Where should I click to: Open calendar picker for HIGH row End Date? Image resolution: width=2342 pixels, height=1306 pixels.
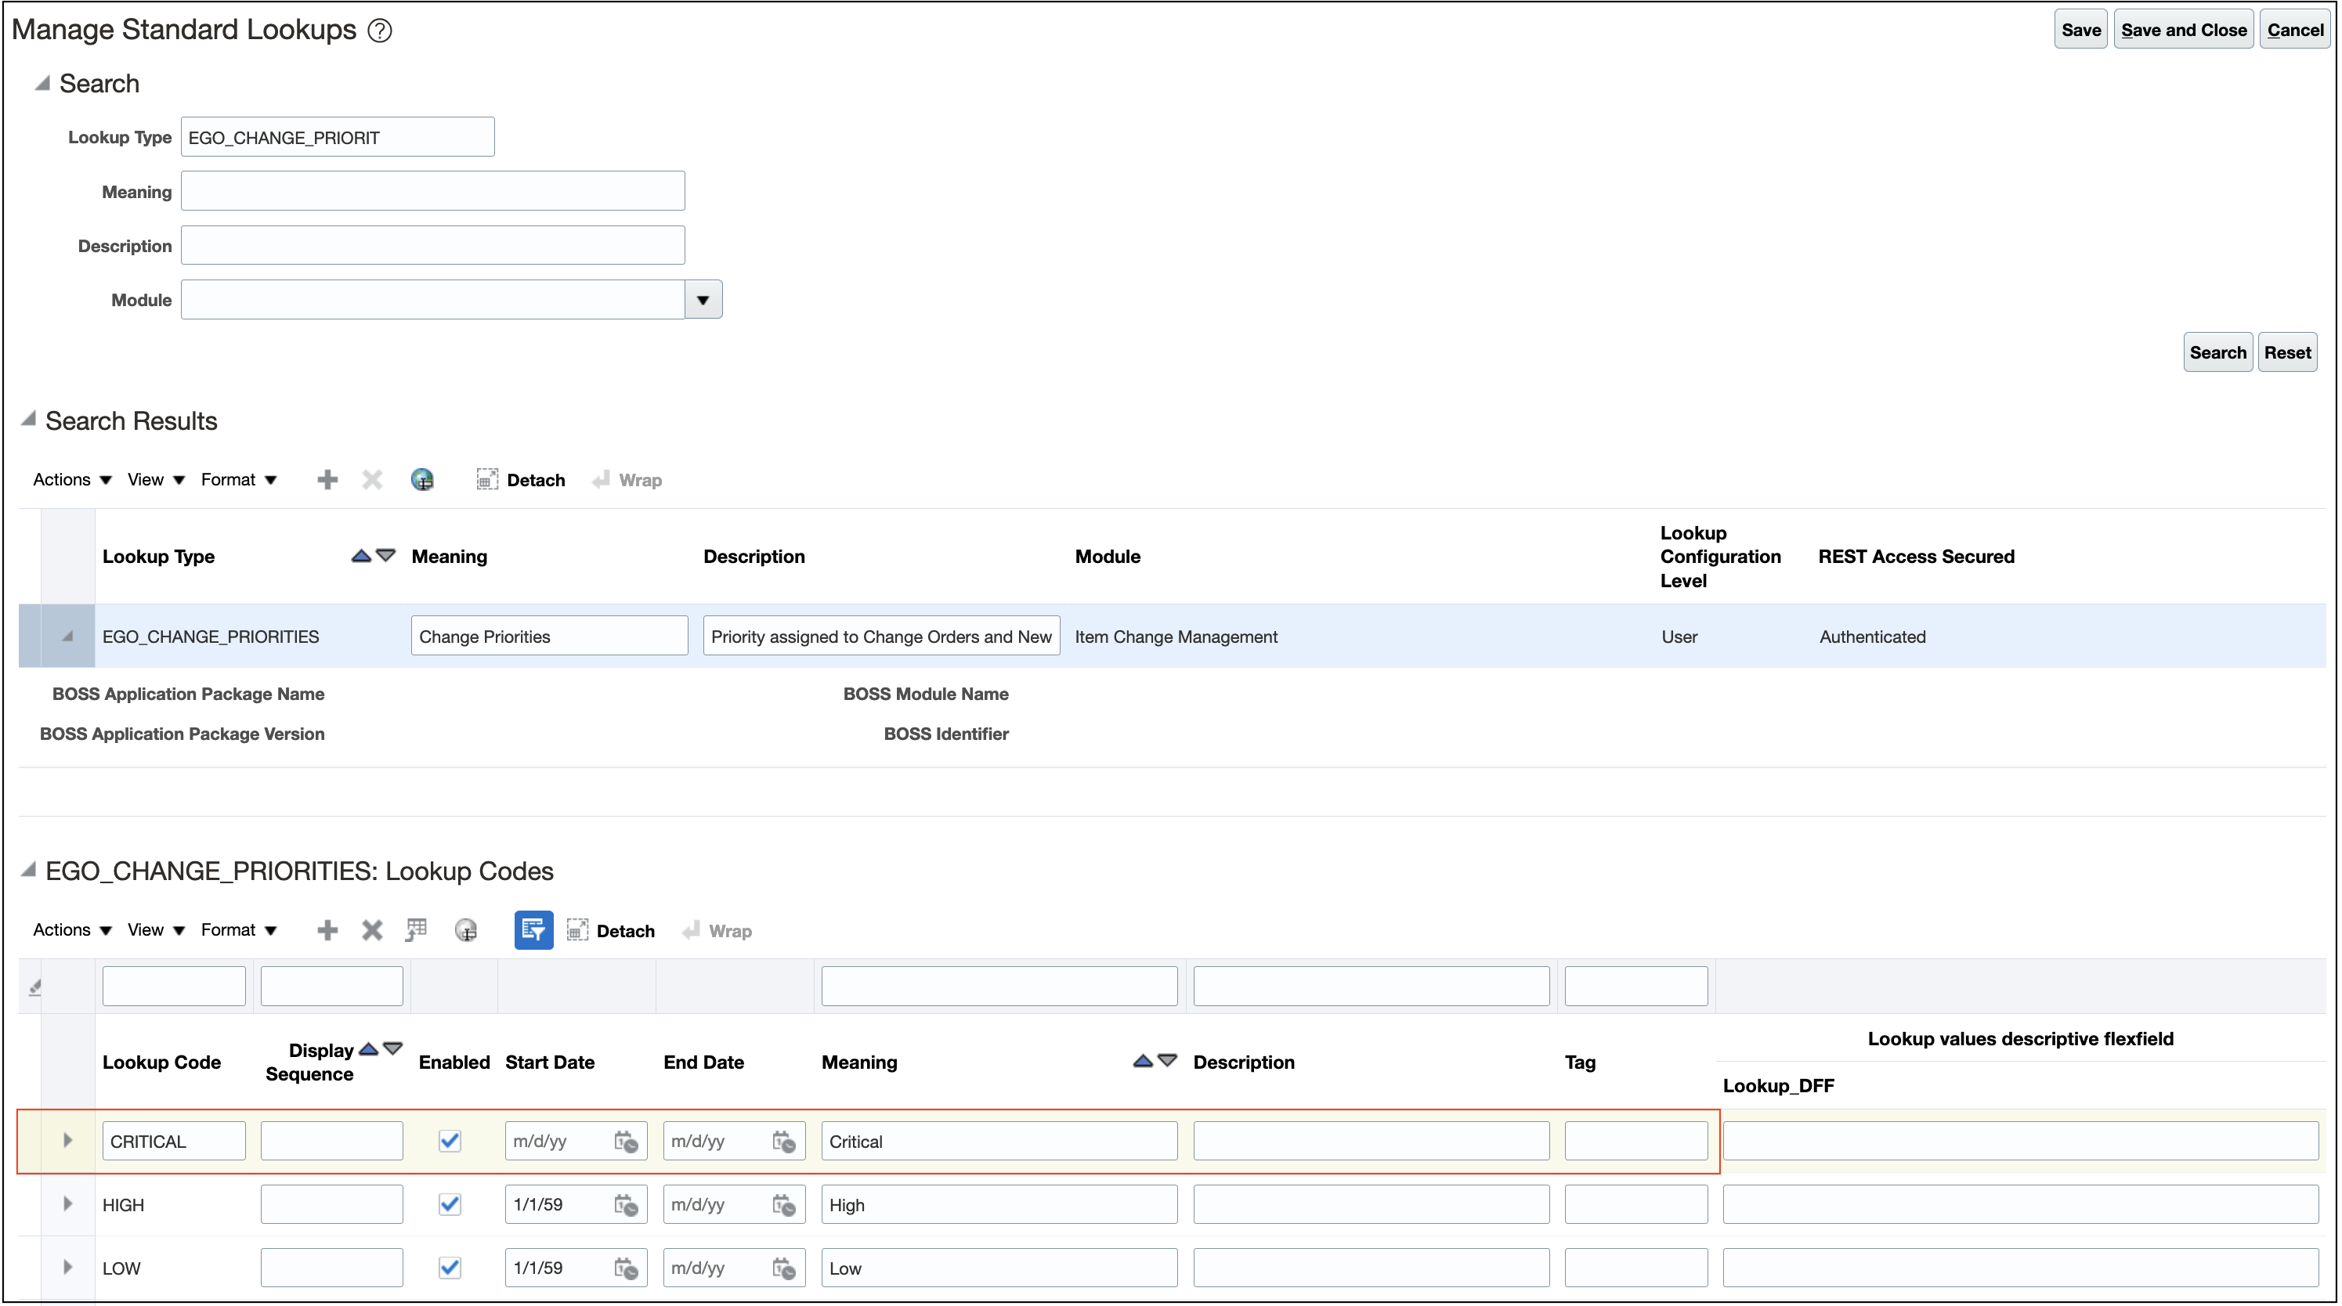784,1206
